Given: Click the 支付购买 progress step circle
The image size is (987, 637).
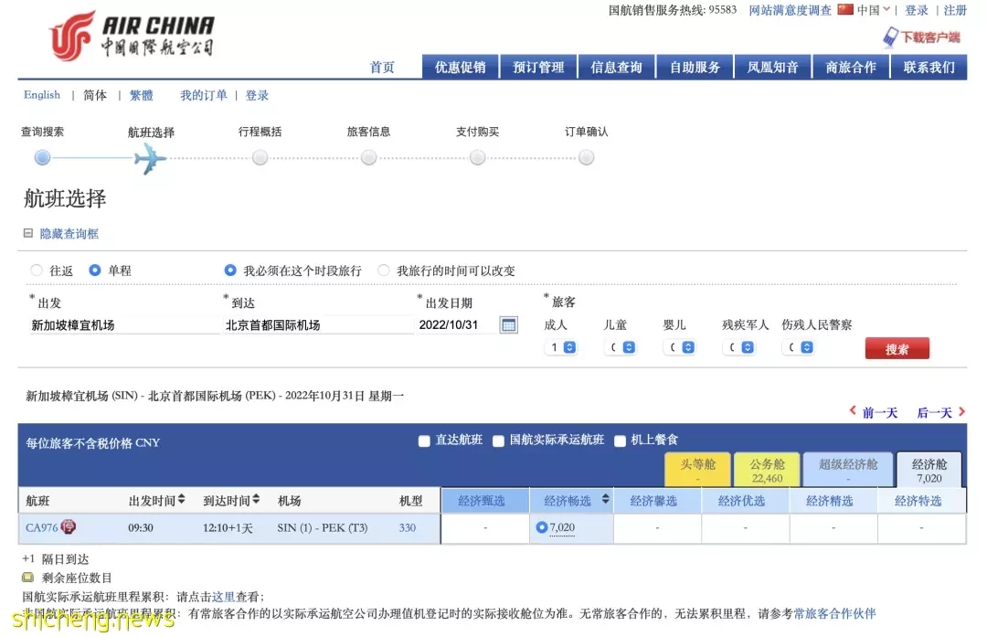Looking at the screenshot, I should click(478, 157).
